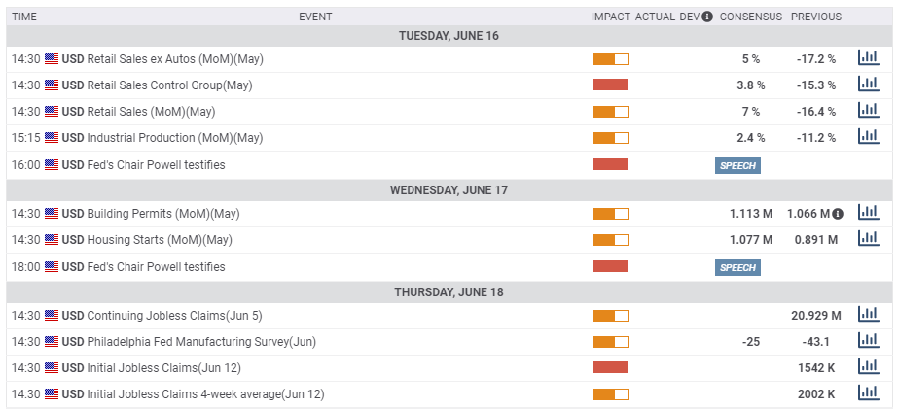Open chart icon for Housing Starts row
Viewport: 898px width, 409px height.
tap(868, 238)
